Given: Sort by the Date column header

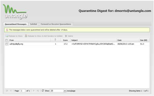Looking at the screenshot, I should 128,40.
